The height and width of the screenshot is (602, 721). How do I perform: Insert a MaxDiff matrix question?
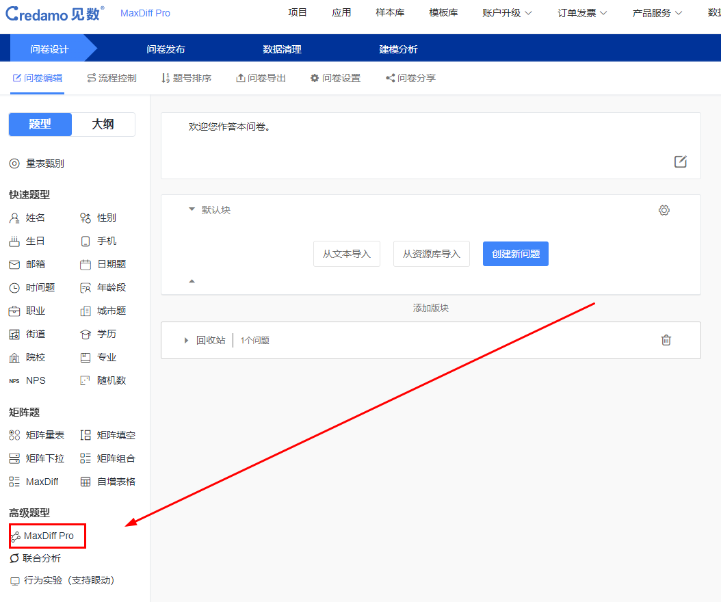38,481
